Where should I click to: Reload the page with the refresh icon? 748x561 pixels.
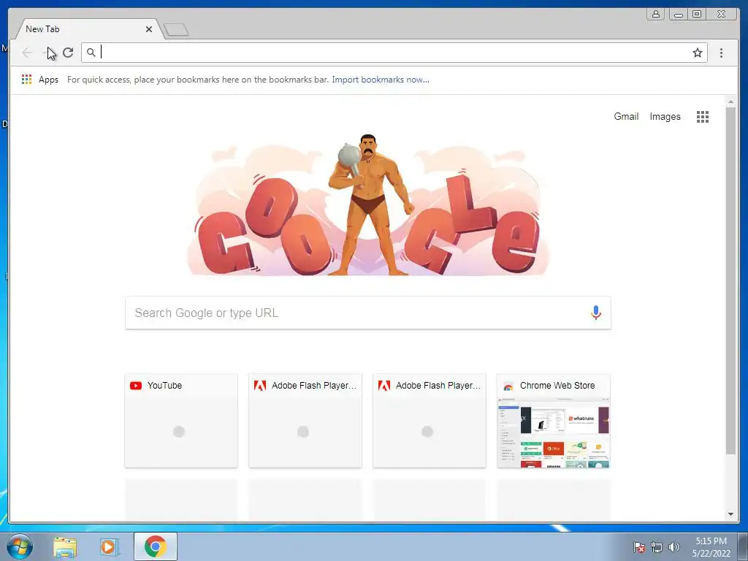(68, 53)
